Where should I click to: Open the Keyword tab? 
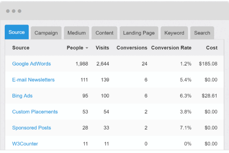(174, 33)
